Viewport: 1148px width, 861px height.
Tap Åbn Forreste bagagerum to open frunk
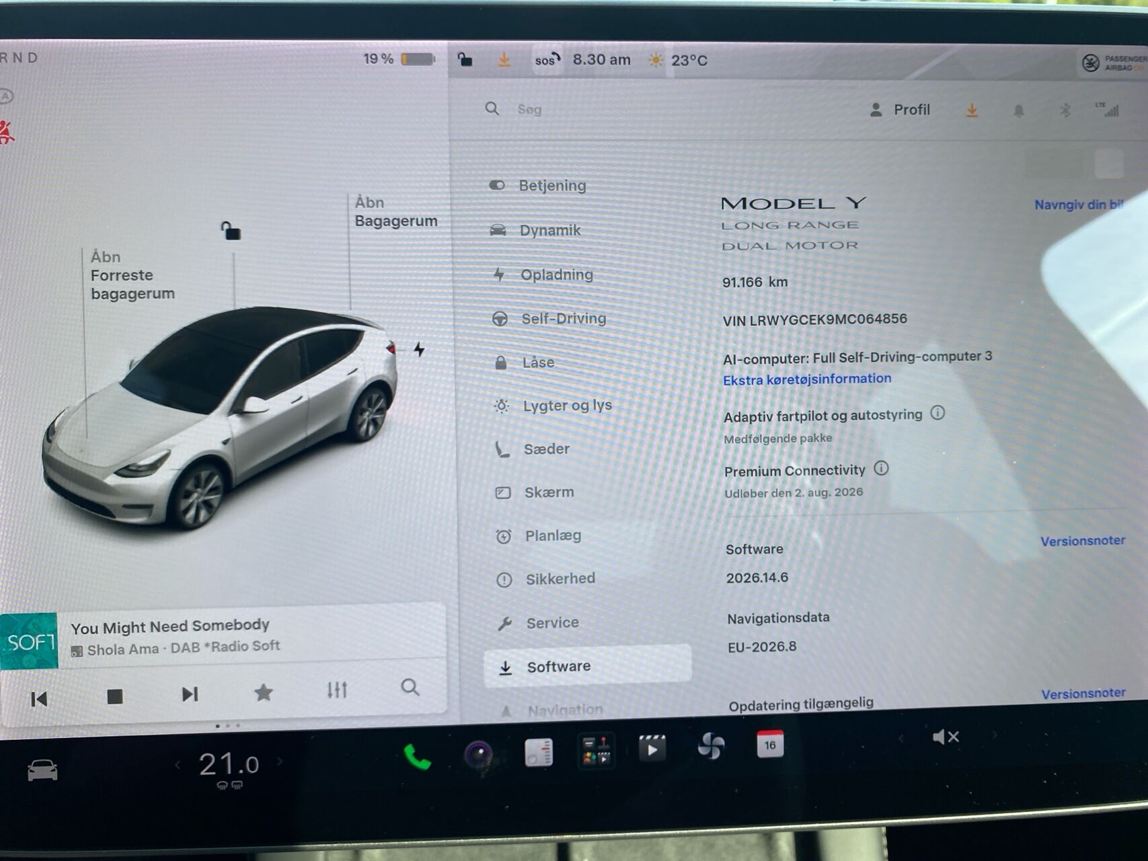pos(132,275)
